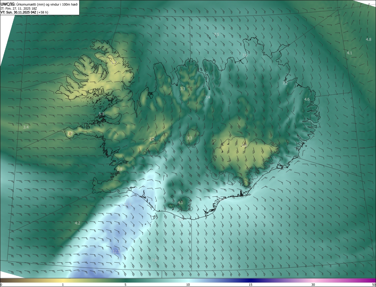Viewport: 376px width, 287px height.
Task: Click the 50 tick on the color scale
Action: point(374,285)
